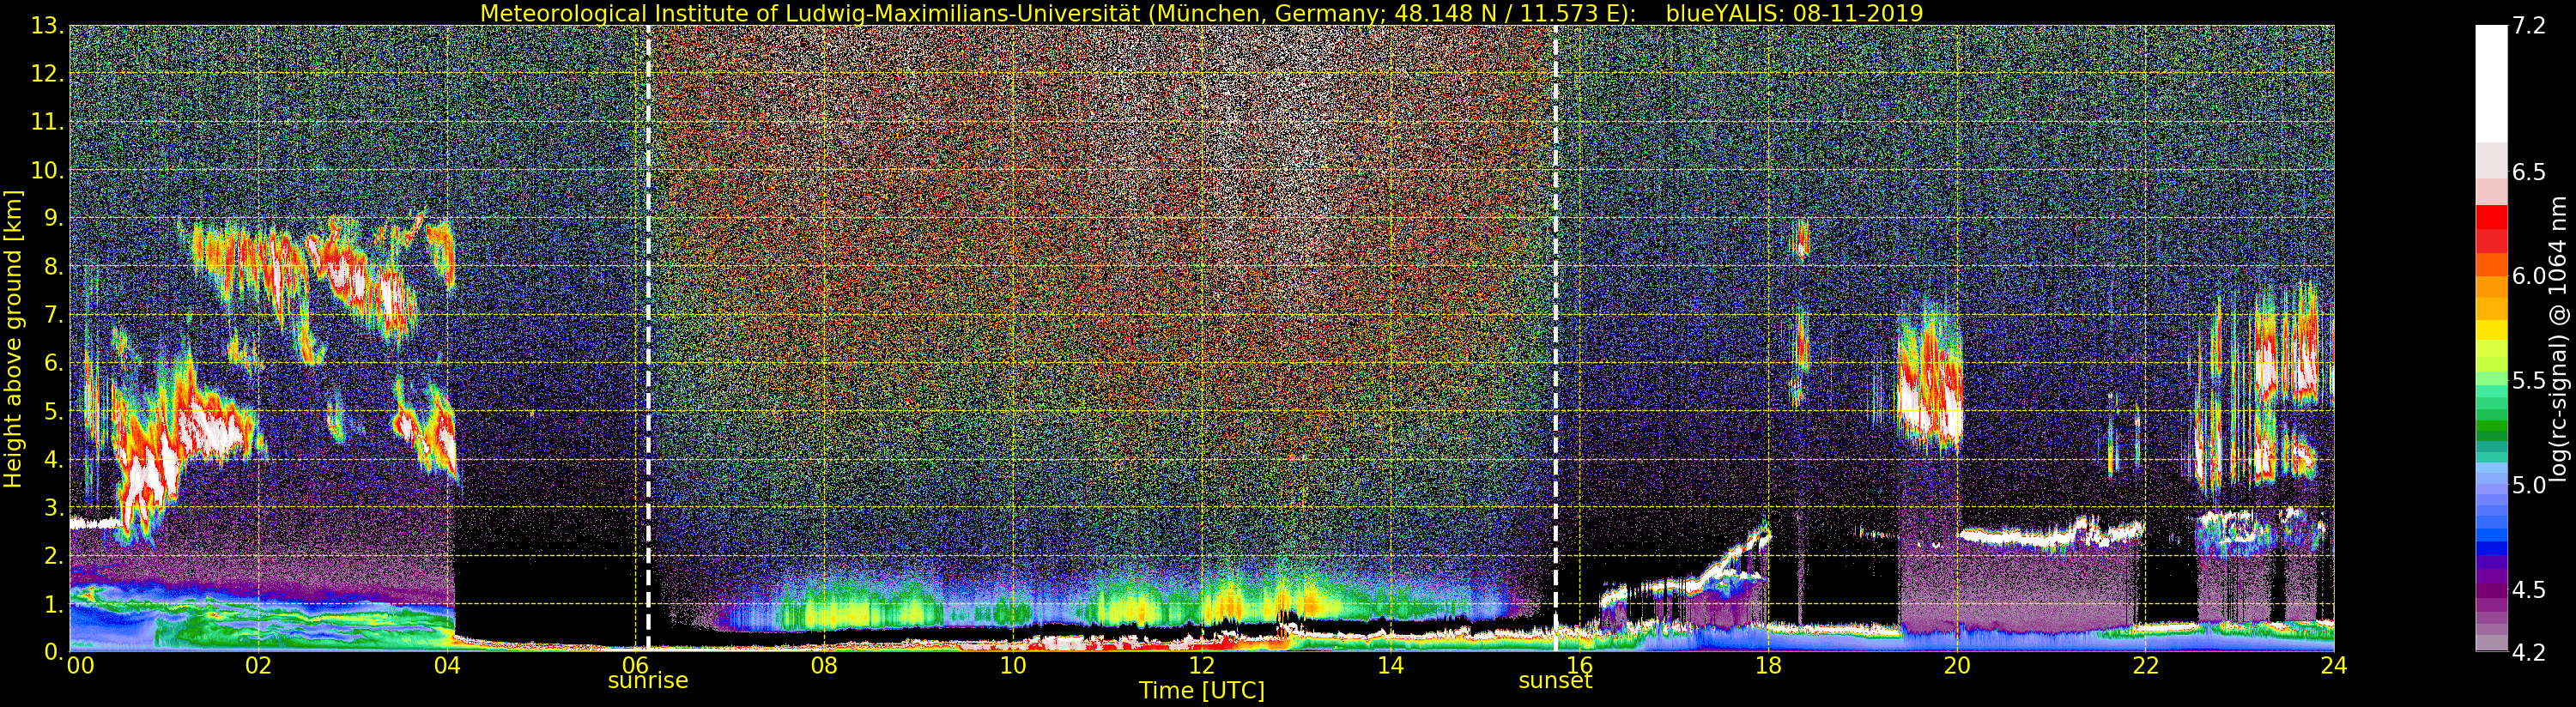Click the colorbar tick value 5.0

click(x=2528, y=485)
